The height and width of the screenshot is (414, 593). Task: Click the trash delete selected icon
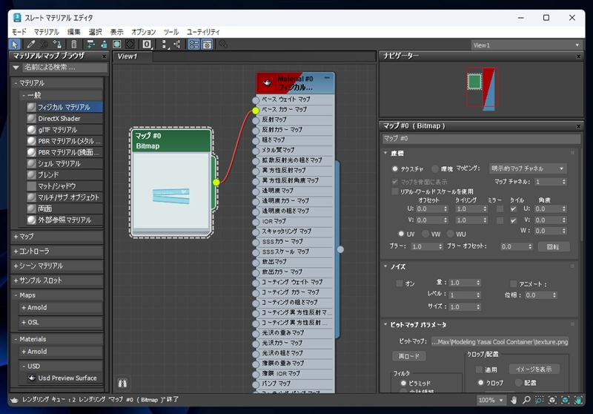[x=74, y=45]
